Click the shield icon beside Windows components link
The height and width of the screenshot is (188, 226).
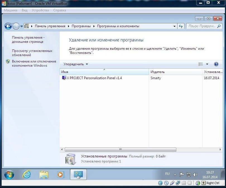tap(8, 62)
